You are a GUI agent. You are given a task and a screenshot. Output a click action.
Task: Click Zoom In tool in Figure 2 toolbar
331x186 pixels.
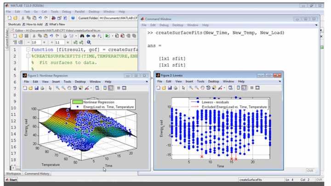pos(191,88)
